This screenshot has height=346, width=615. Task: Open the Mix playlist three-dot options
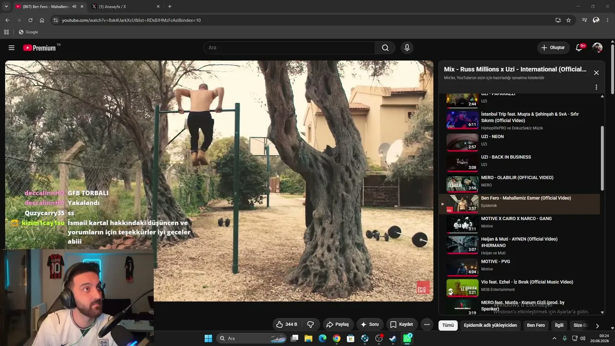596,87
